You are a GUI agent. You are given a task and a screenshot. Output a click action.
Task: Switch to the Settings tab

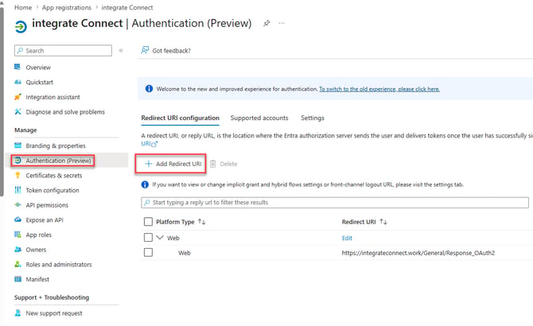313,118
